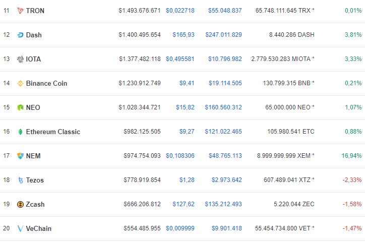
Task: Open the Zcash coin page
Action: click(35, 204)
